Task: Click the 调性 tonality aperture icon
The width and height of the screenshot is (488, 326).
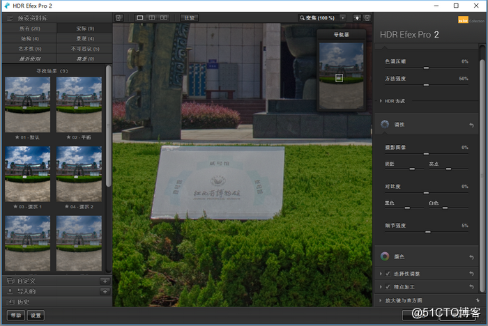Action: click(x=385, y=124)
